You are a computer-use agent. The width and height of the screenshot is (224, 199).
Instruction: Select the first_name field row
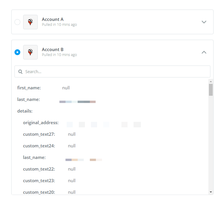click(x=112, y=88)
